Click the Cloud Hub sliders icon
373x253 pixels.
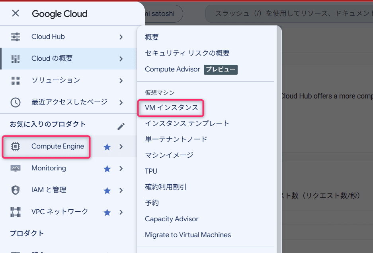16,37
